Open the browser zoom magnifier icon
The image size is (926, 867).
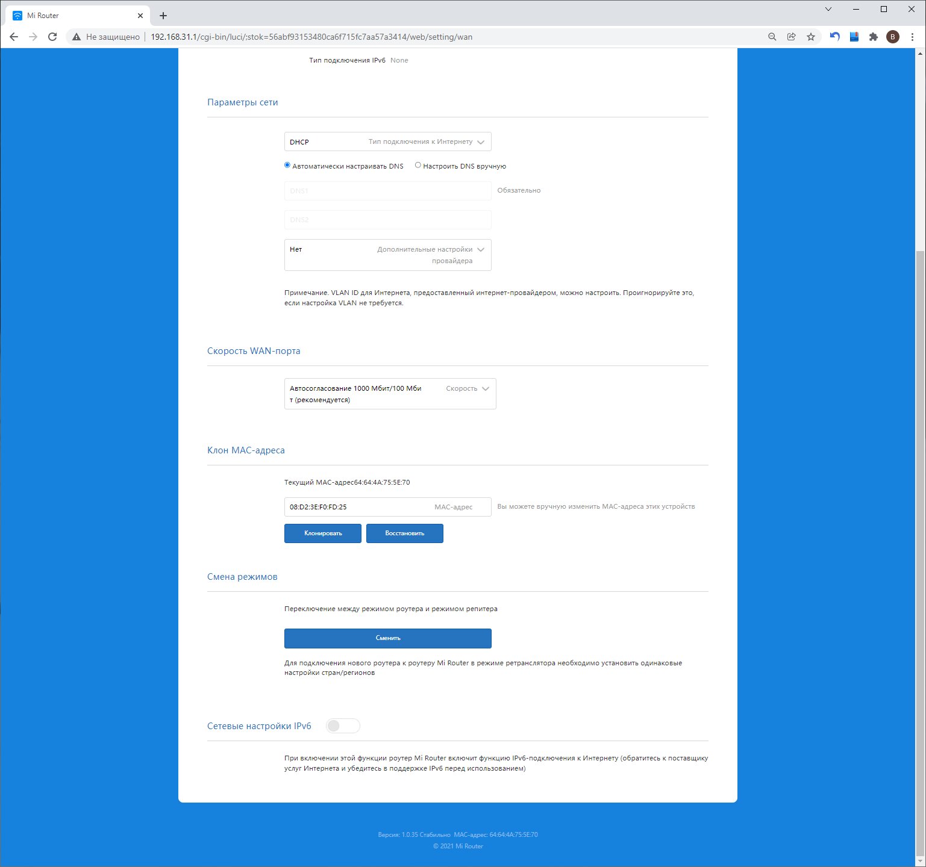click(x=772, y=37)
